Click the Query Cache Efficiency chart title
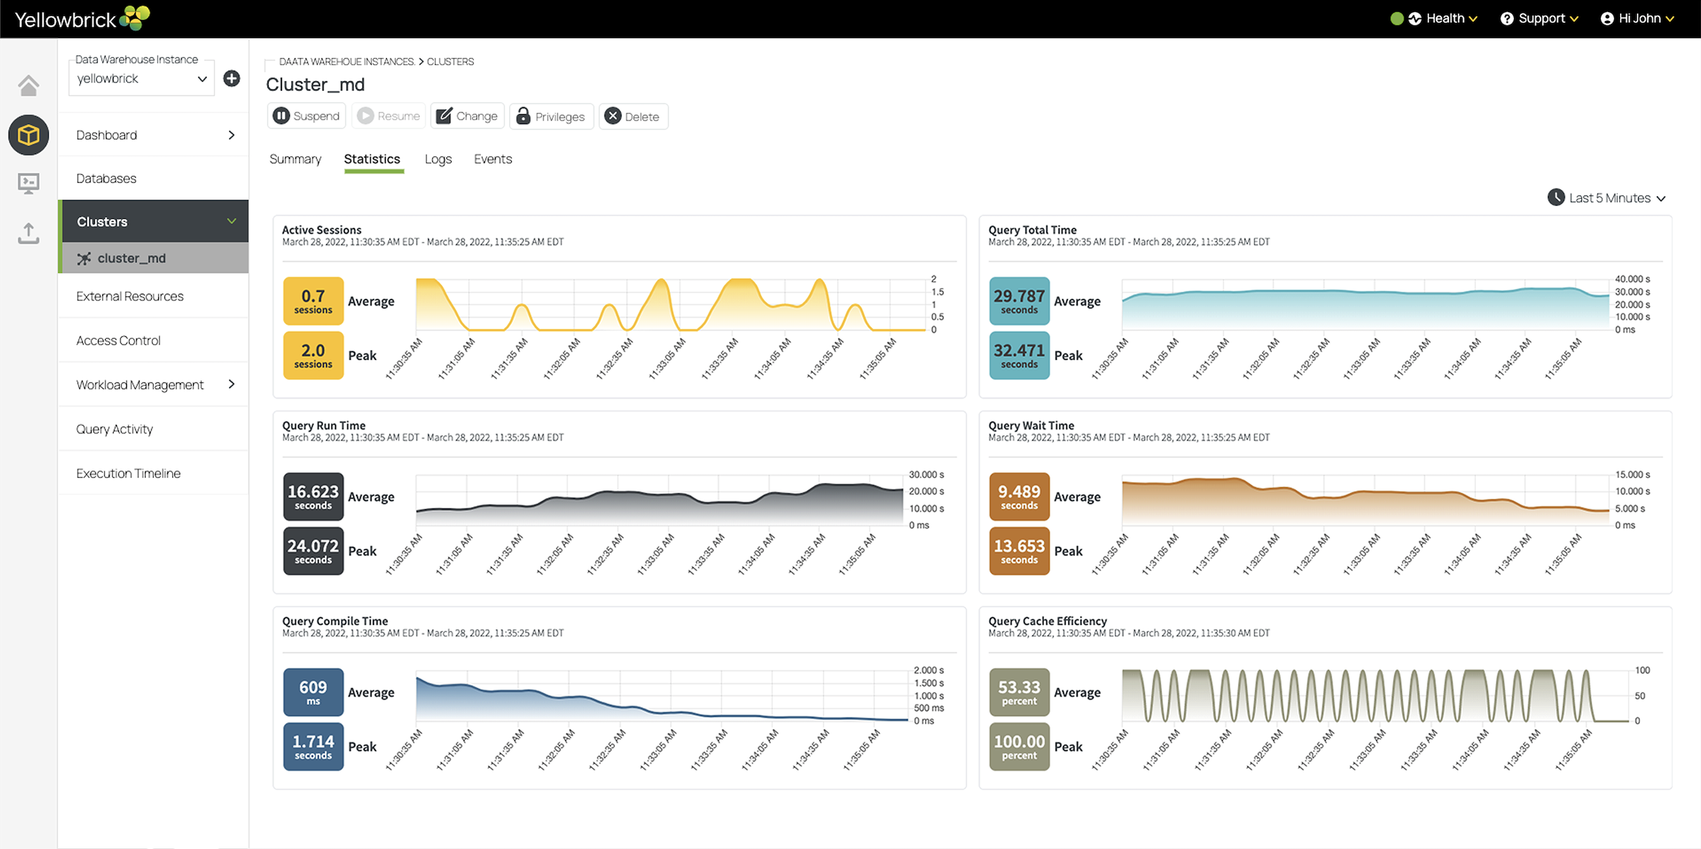This screenshot has height=849, width=1701. (1048, 621)
